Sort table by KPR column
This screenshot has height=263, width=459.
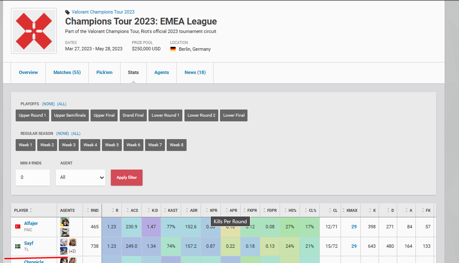(x=212, y=210)
